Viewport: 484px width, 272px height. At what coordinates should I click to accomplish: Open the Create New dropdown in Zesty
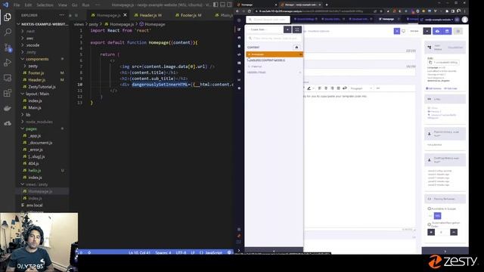click(x=265, y=29)
